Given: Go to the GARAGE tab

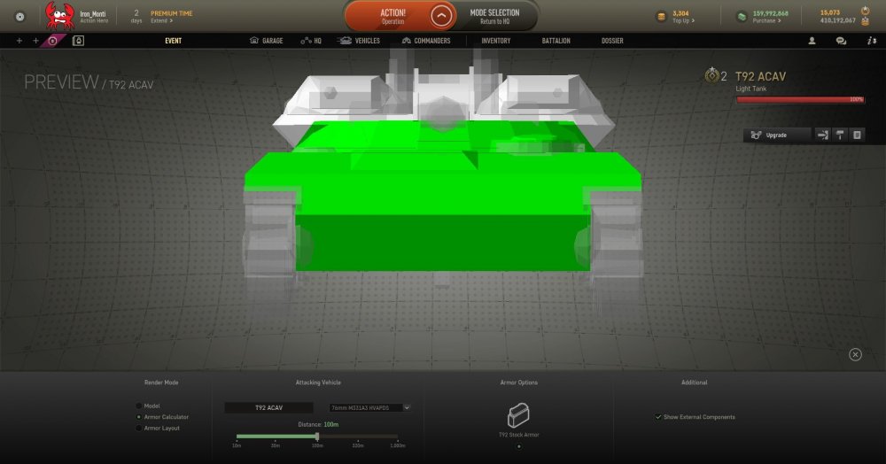Looking at the screenshot, I should [266, 41].
